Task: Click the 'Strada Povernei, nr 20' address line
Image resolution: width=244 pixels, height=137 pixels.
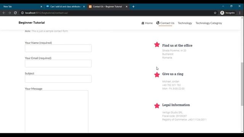Action: click(174, 51)
